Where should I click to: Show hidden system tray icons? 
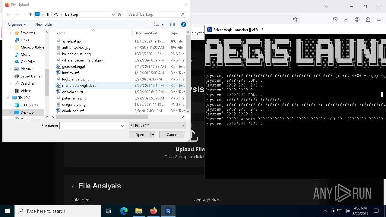pos(325,211)
